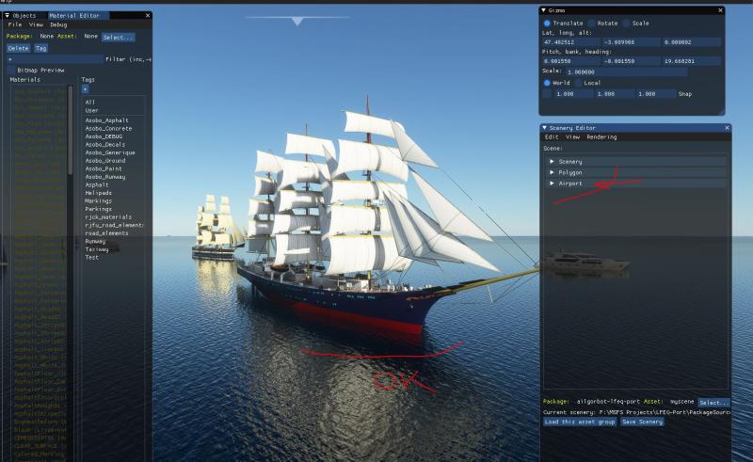Select the Asobo_Paint tag
Viewport: 753px width, 462px height.
coord(104,168)
